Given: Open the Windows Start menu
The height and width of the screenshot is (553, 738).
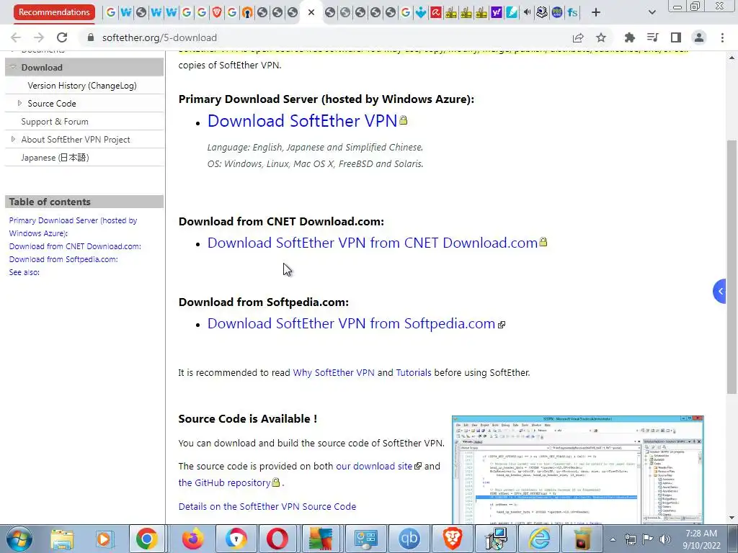Looking at the screenshot, I should click(19, 539).
